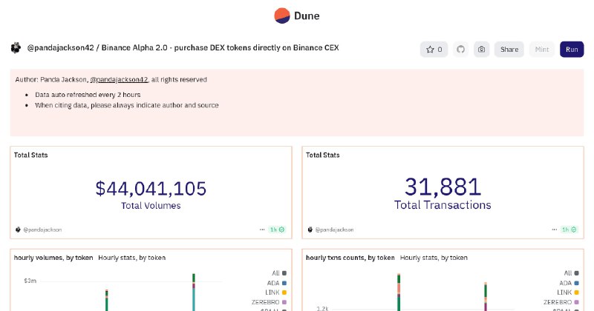The width and height of the screenshot is (594, 311).
Task: Click the Total Stats title on volumes card
Action: click(30, 155)
